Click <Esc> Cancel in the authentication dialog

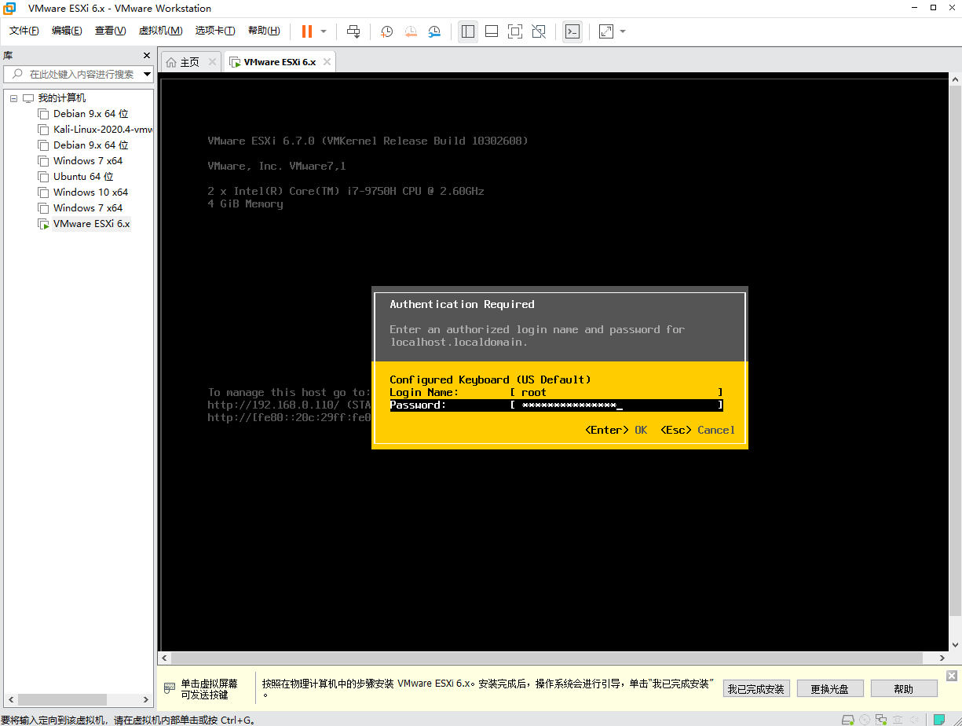(697, 430)
